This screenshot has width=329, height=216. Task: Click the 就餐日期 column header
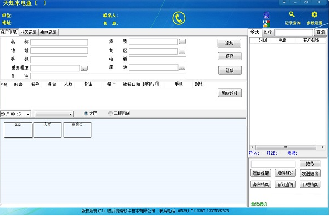coord(132,84)
